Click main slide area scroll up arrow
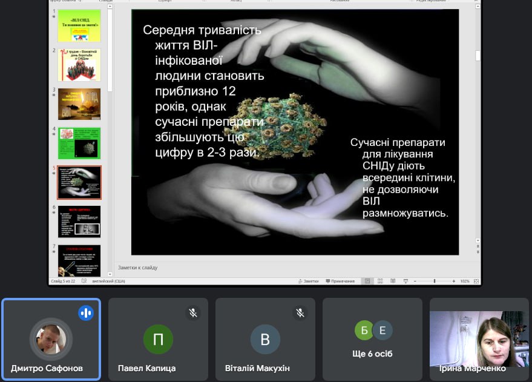532x382 pixels. tap(478, 7)
